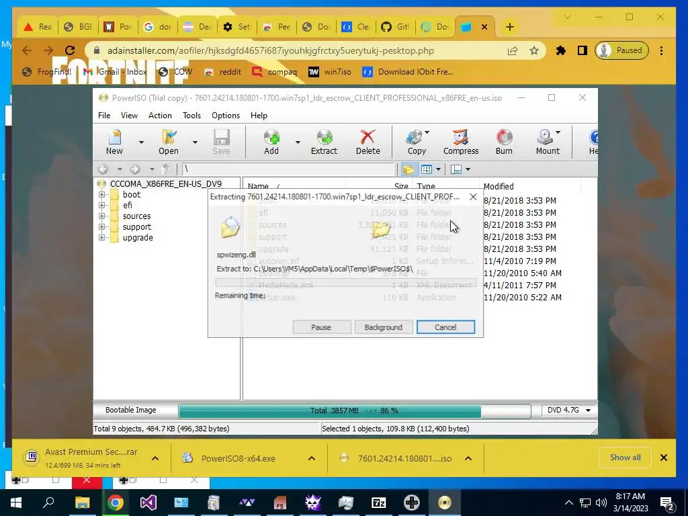
Task: Click the Delete toolbar icon
Action: (x=368, y=142)
